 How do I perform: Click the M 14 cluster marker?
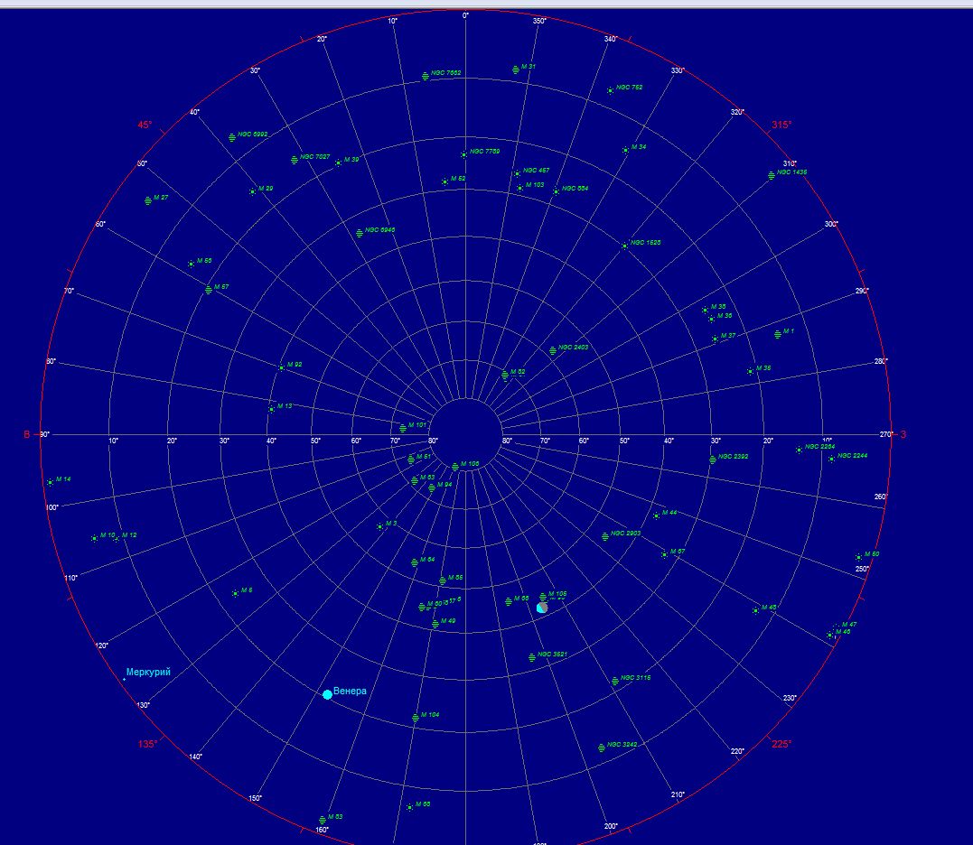pyautogui.click(x=50, y=482)
